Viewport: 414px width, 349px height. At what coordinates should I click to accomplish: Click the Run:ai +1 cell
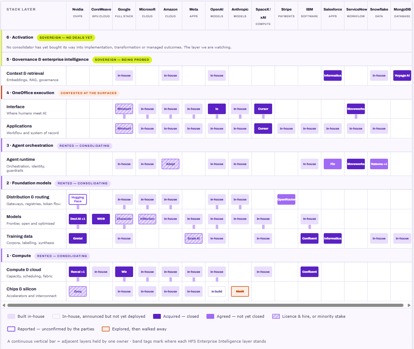78,272
